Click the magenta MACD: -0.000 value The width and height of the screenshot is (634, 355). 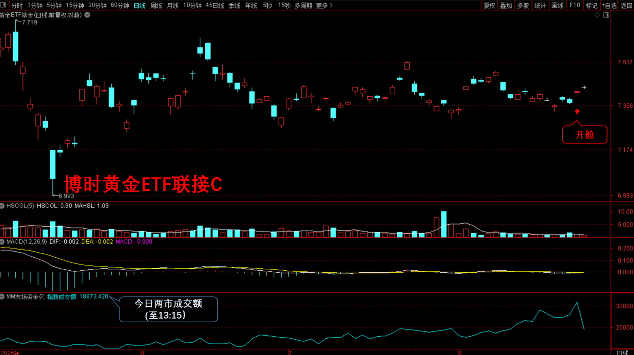click(134, 242)
